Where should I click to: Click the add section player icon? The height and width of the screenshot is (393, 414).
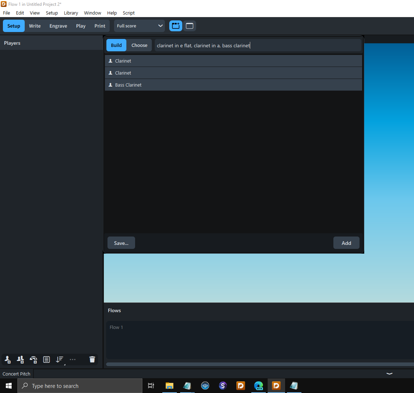coord(20,360)
